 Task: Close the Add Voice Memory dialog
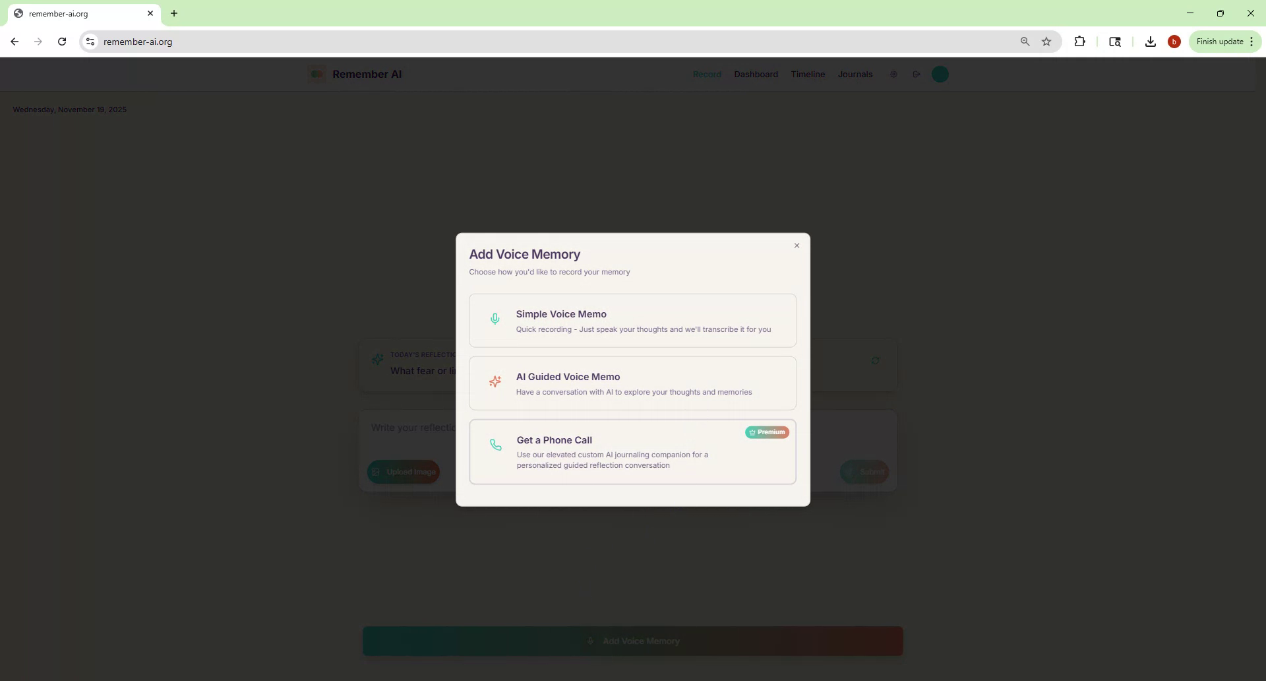click(797, 245)
